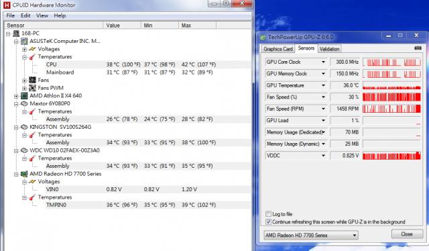Click the Maxtor 6Y080P0 hard drive icon
This screenshot has width=429, height=251.
pos(24,103)
